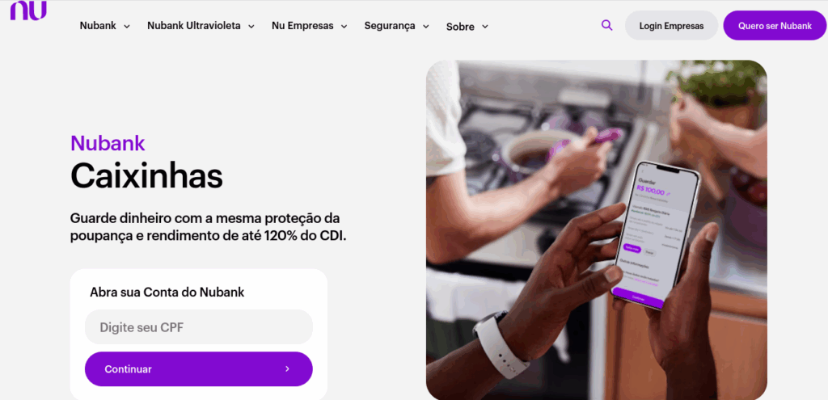Focus the Digite seu CPF field
Image resolution: width=828 pixels, height=400 pixels.
click(199, 327)
